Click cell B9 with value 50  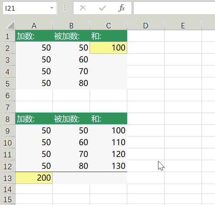pos(71,130)
